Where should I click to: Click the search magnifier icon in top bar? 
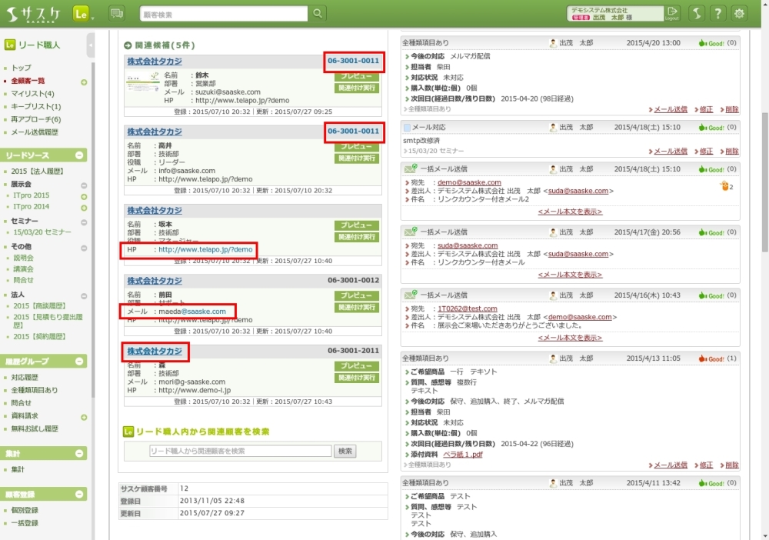(318, 14)
